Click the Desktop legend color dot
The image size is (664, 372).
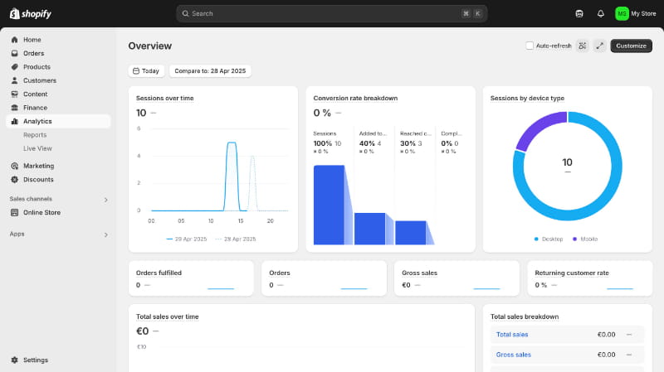537,239
